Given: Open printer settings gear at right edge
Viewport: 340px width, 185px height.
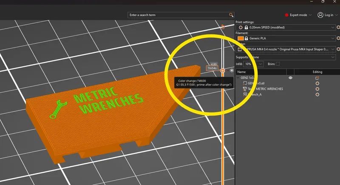Looking at the screenshot, I should coord(338,49).
